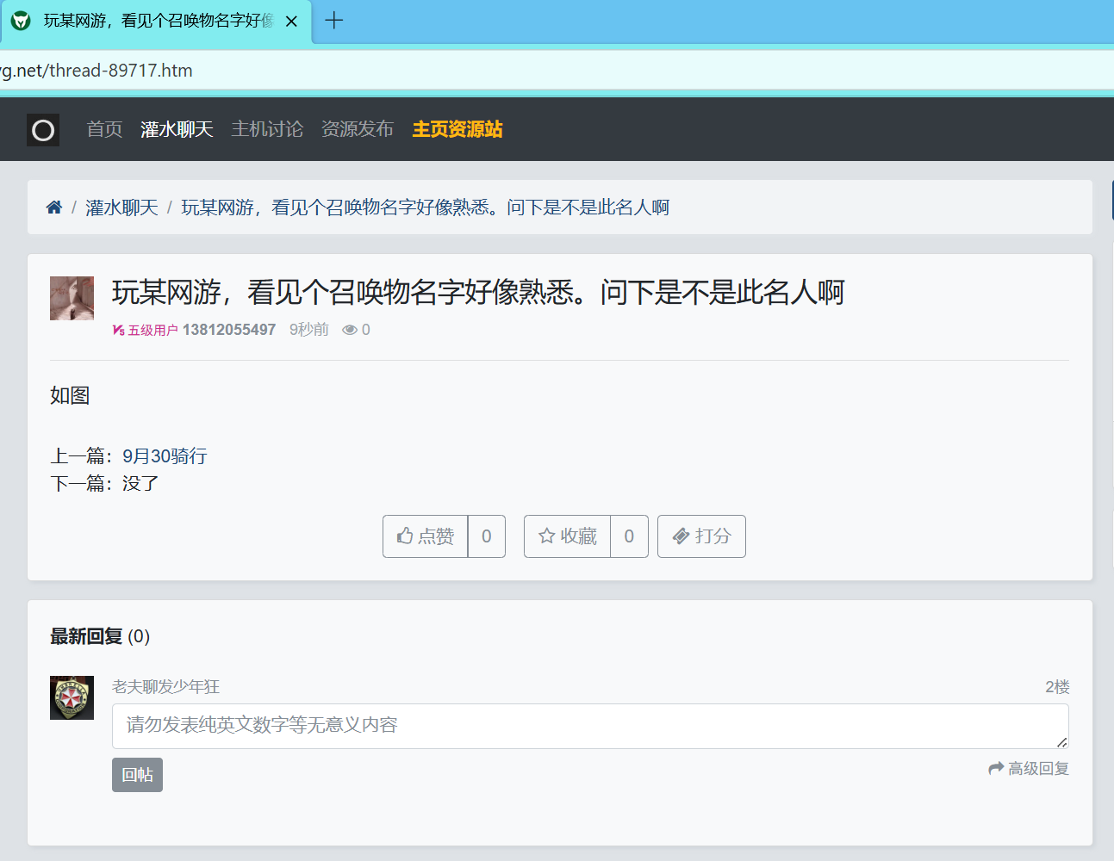The width and height of the screenshot is (1114, 861).
Task: Like the post with 点赞 button
Action: coord(426,536)
